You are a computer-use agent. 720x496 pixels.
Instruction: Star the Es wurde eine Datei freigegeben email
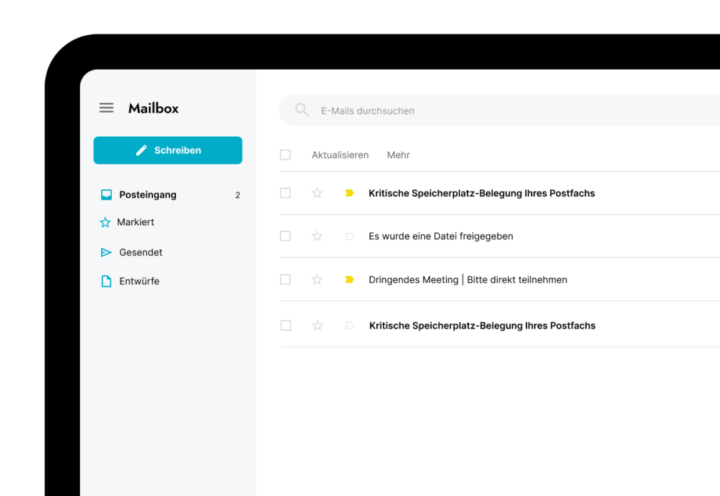[317, 236]
